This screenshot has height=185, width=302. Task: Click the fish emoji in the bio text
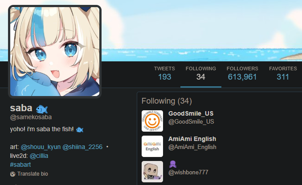(x=80, y=130)
